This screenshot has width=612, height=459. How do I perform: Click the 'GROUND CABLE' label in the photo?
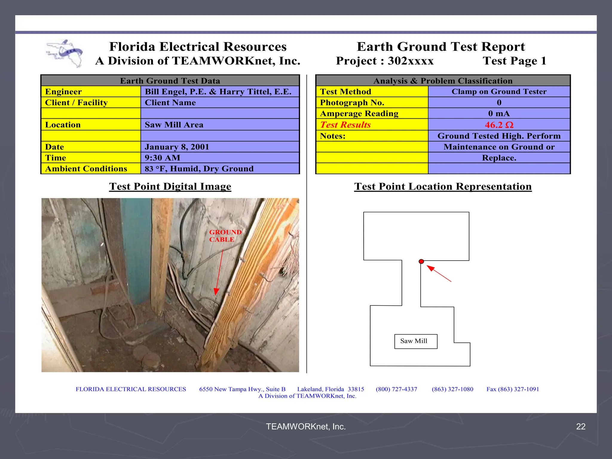coord(225,236)
